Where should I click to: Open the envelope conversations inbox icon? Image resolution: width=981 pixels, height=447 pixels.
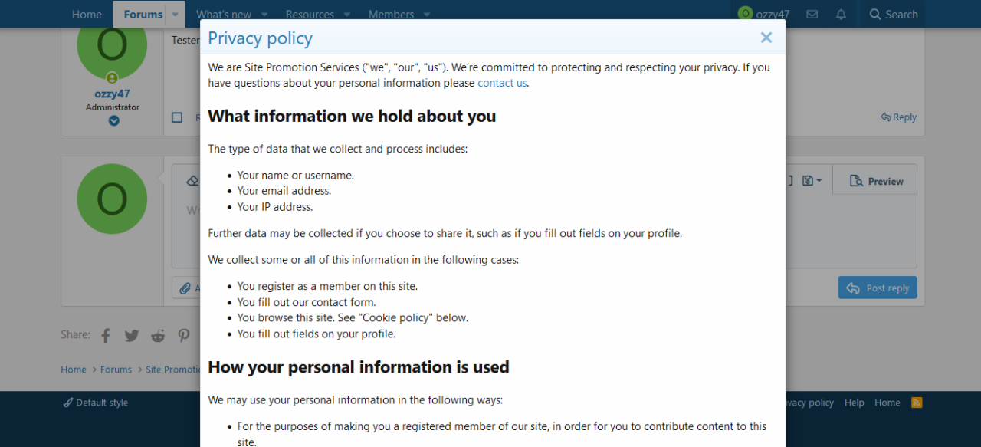point(812,15)
